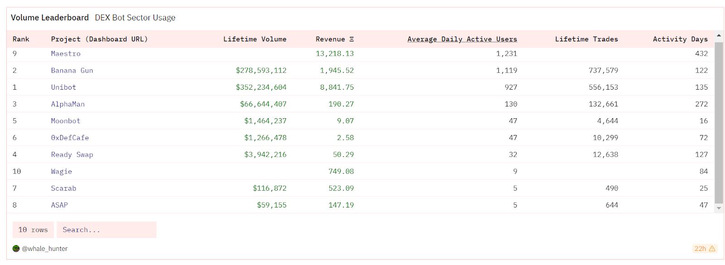Click the 10 rows indicator

(33, 230)
